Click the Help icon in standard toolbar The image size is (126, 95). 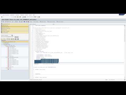(x=38, y=17)
